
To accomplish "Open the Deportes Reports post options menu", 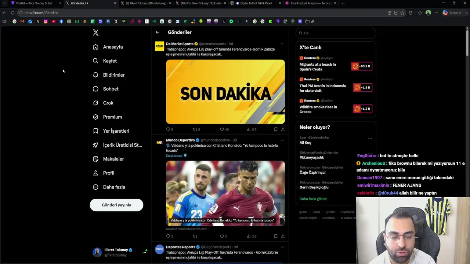I will (x=283, y=247).
